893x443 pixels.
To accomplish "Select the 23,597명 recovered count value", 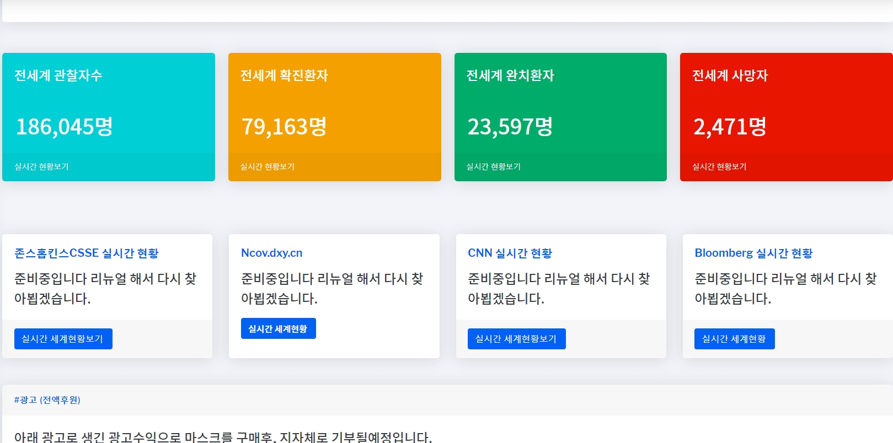I will pyautogui.click(x=510, y=127).
